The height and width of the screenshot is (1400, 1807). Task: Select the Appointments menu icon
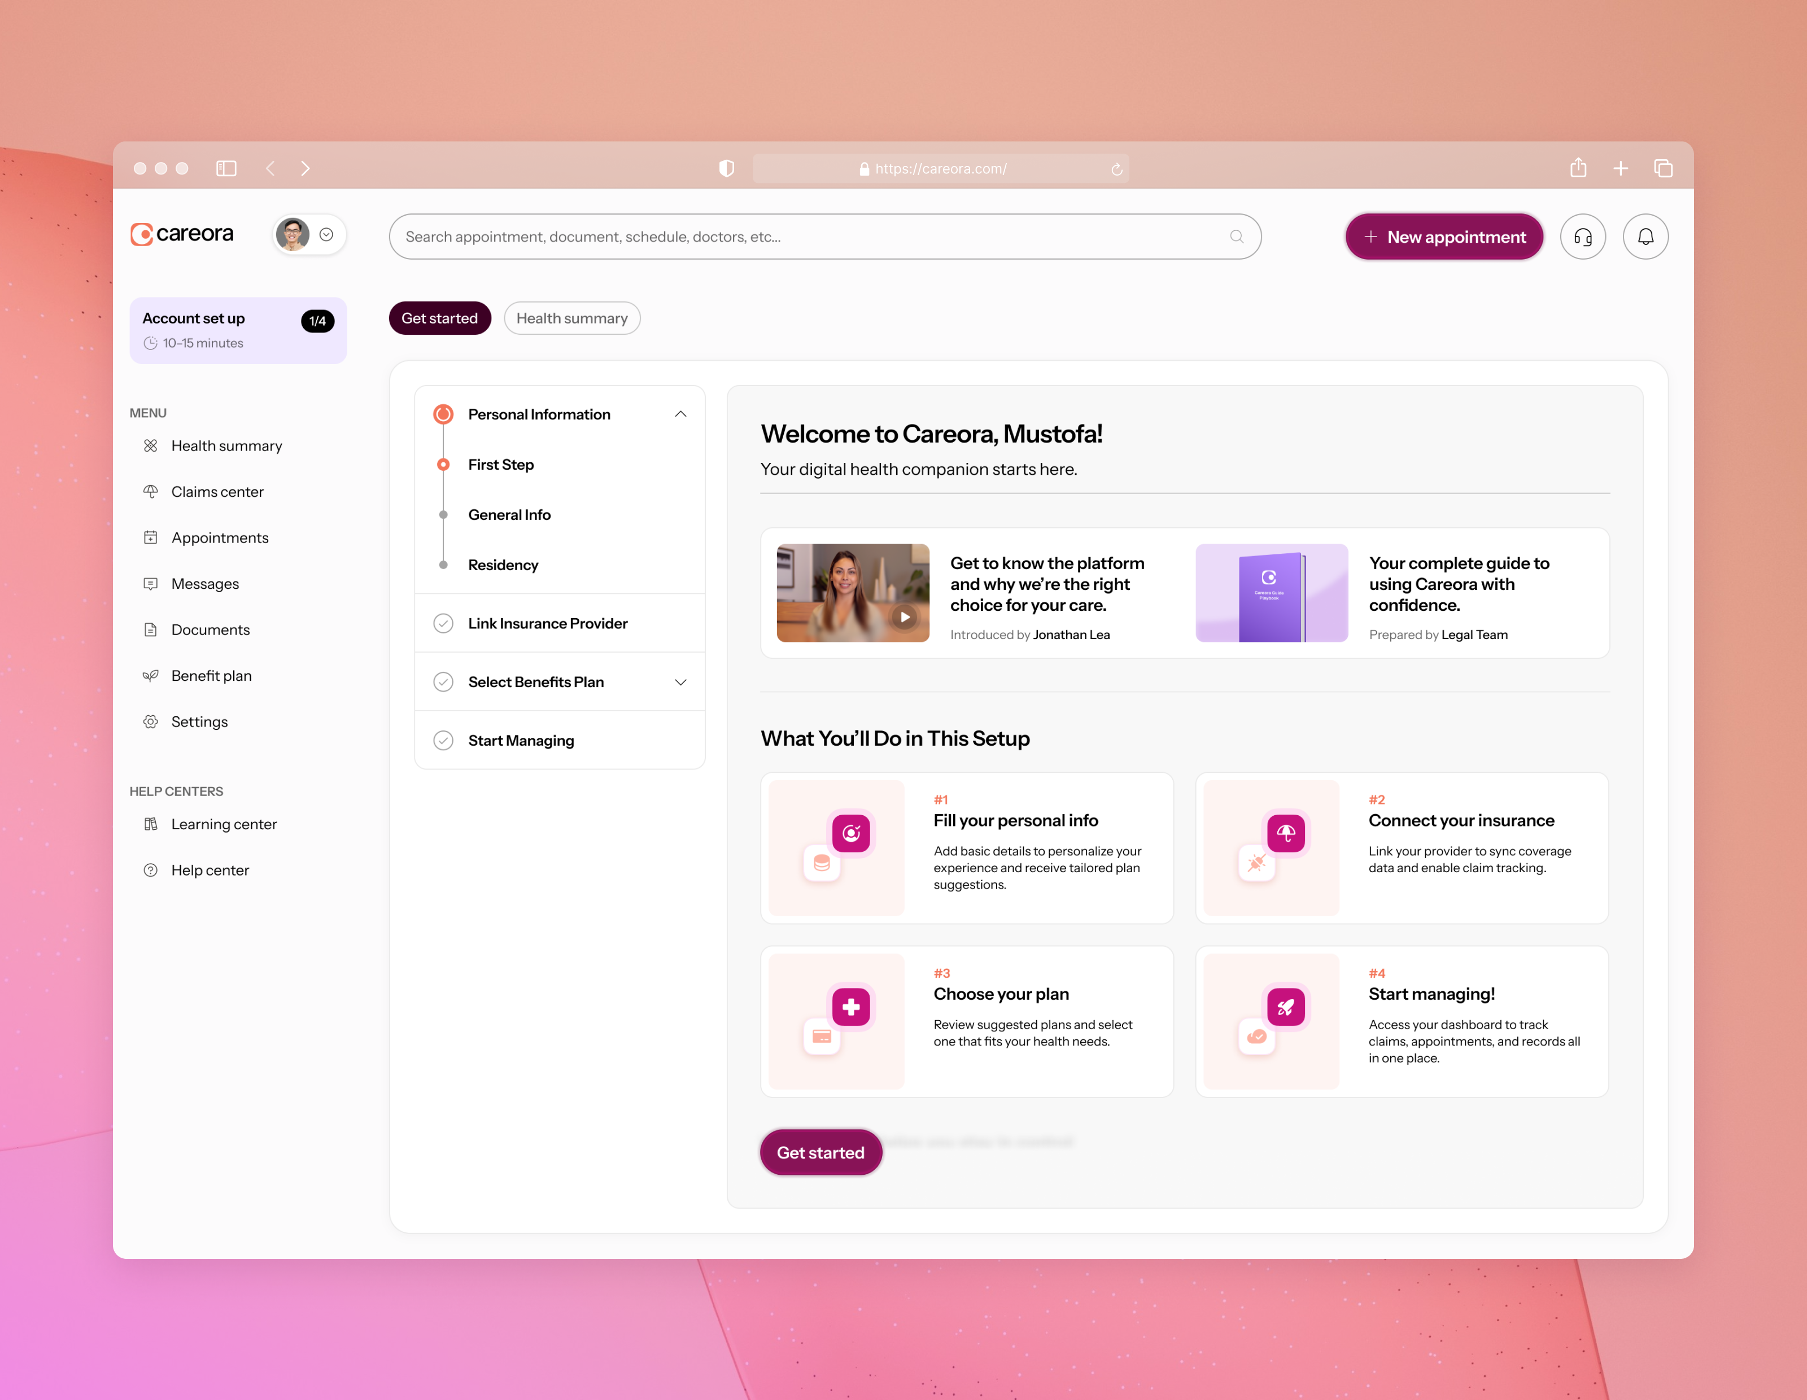151,537
